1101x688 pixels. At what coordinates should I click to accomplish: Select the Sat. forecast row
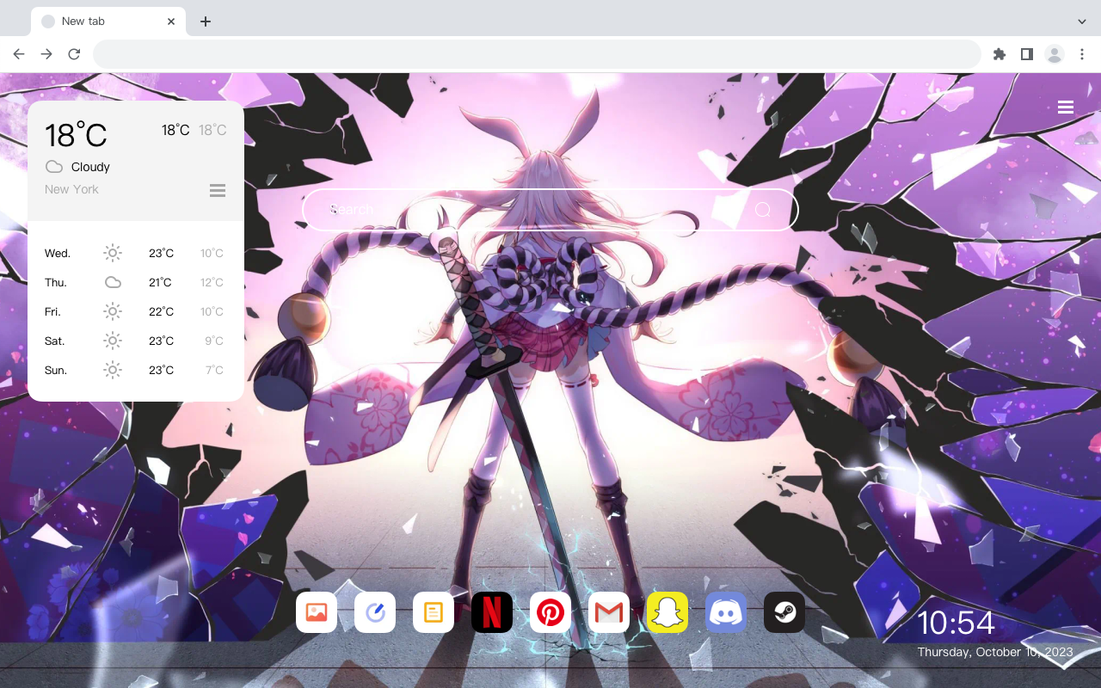136,341
